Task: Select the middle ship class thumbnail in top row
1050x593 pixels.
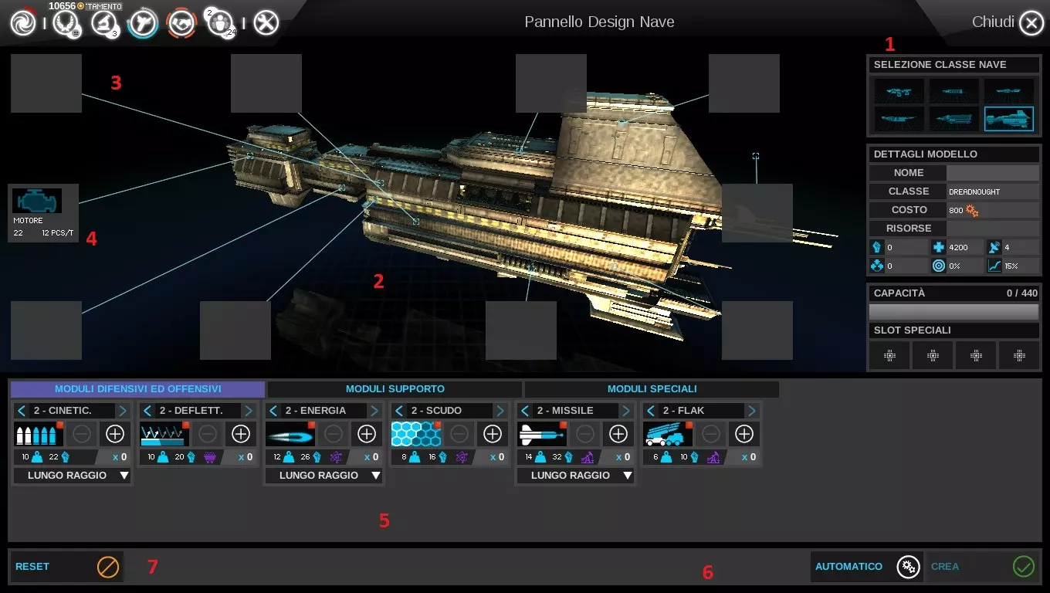Action: (x=953, y=91)
